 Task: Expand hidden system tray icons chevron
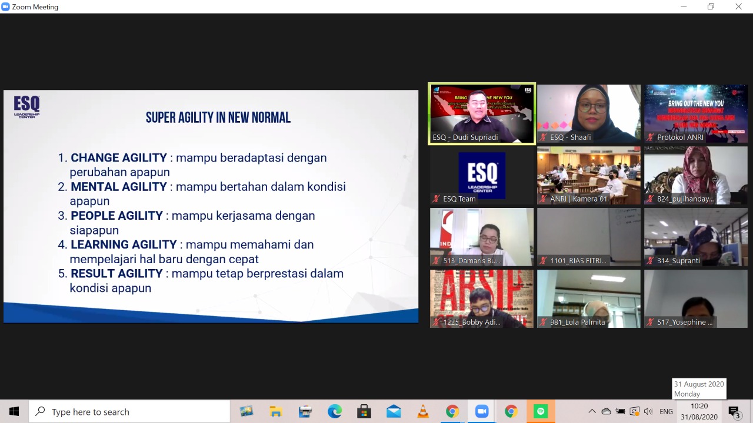(x=592, y=412)
